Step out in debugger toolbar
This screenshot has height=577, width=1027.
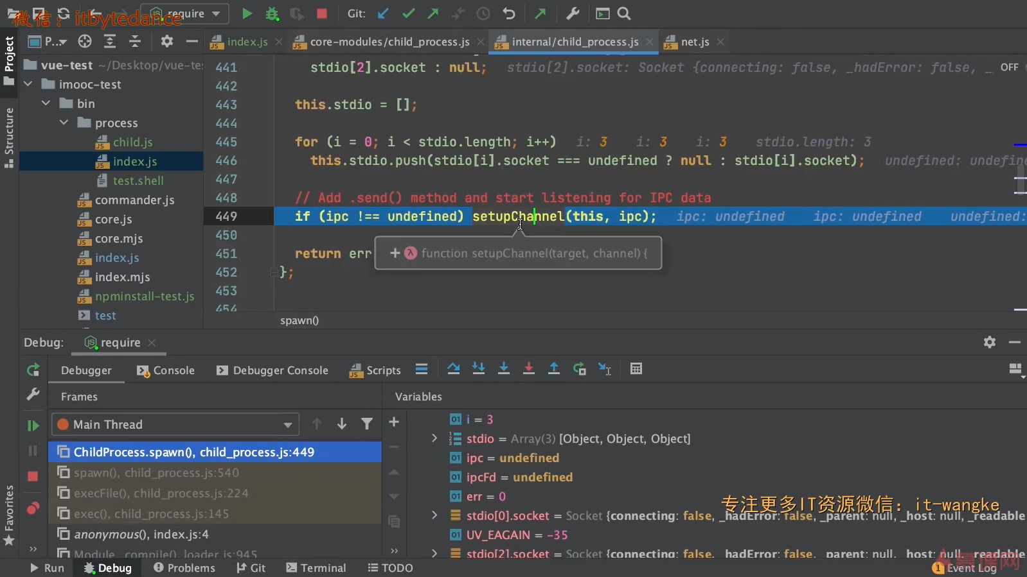tap(554, 369)
